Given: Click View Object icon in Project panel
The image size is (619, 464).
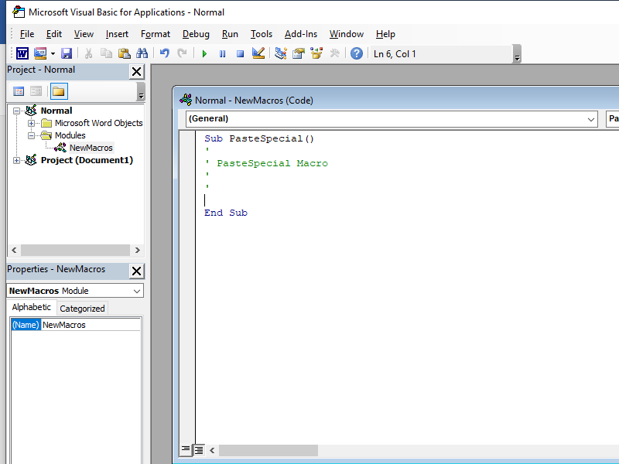Looking at the screenshot, I should [x=36, y=91].
